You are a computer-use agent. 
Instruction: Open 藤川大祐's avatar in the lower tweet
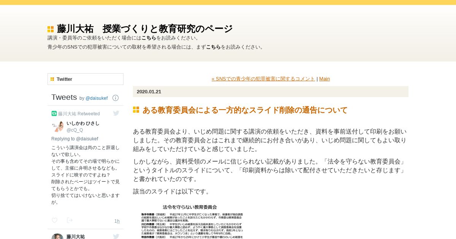57,236
